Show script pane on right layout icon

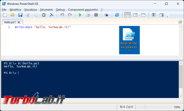(x=135, y=15)
